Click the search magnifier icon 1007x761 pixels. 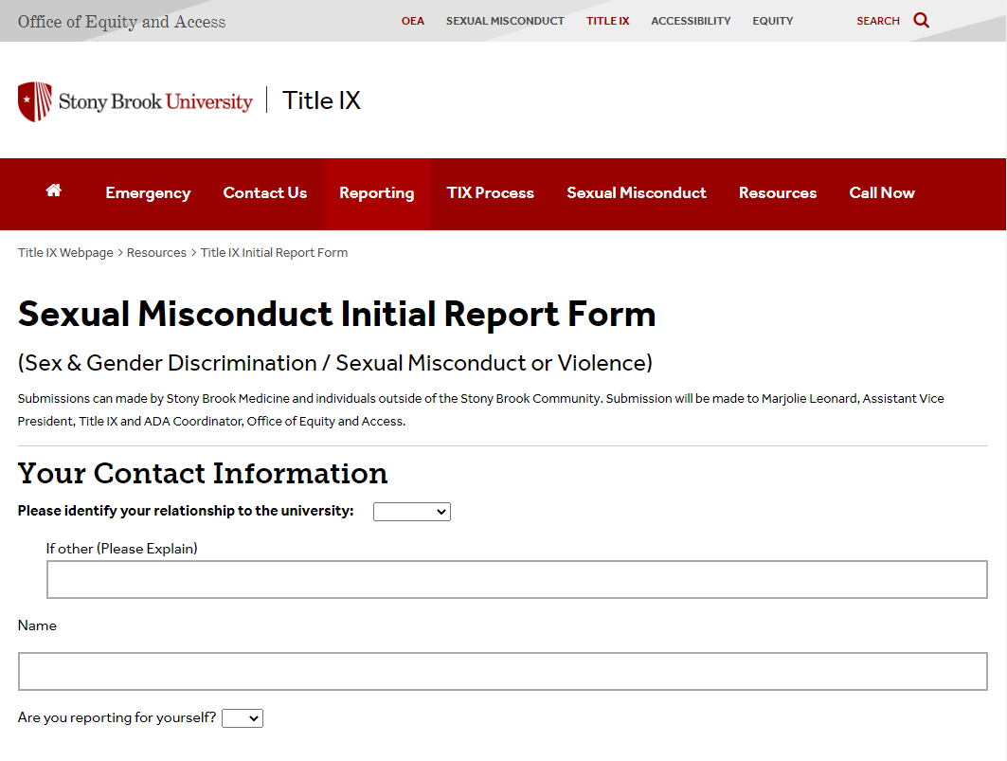[920, 20]
